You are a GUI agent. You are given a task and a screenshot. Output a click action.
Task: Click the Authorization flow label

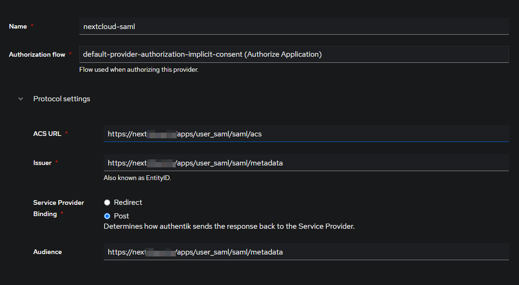coord(37,54)
